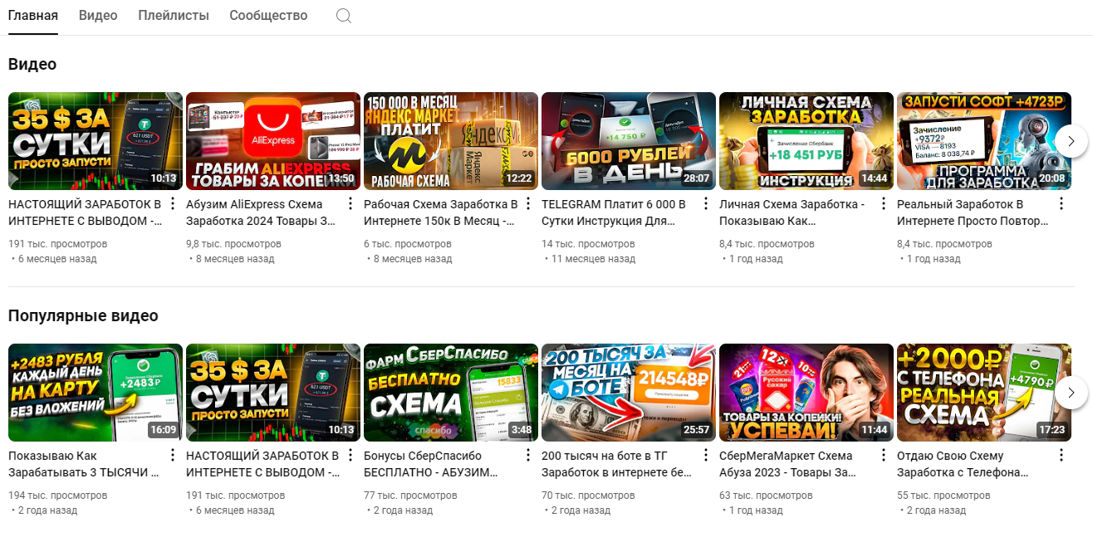This screenshot has width=1093, height=537.
Task: Click the Отдаю Свою Схему Заработка title
Action: [x=963, y=464]
